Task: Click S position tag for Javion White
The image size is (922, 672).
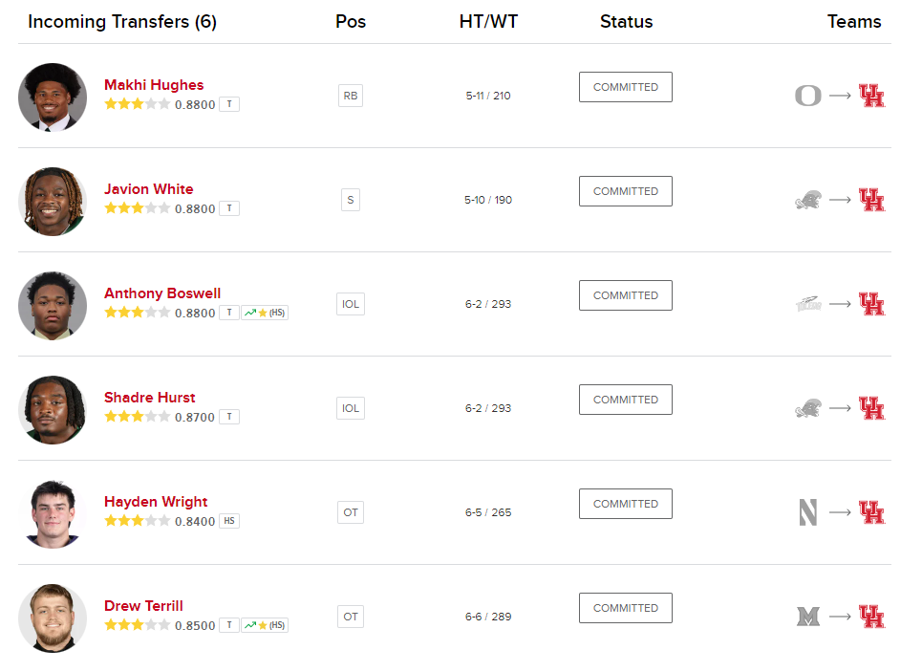Action: tap(351, 200)
